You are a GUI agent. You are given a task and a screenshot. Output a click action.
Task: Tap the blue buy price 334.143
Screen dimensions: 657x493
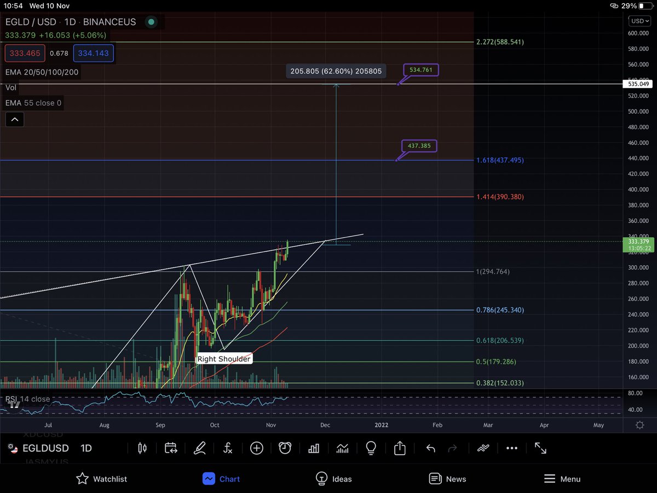pos(93,53)
